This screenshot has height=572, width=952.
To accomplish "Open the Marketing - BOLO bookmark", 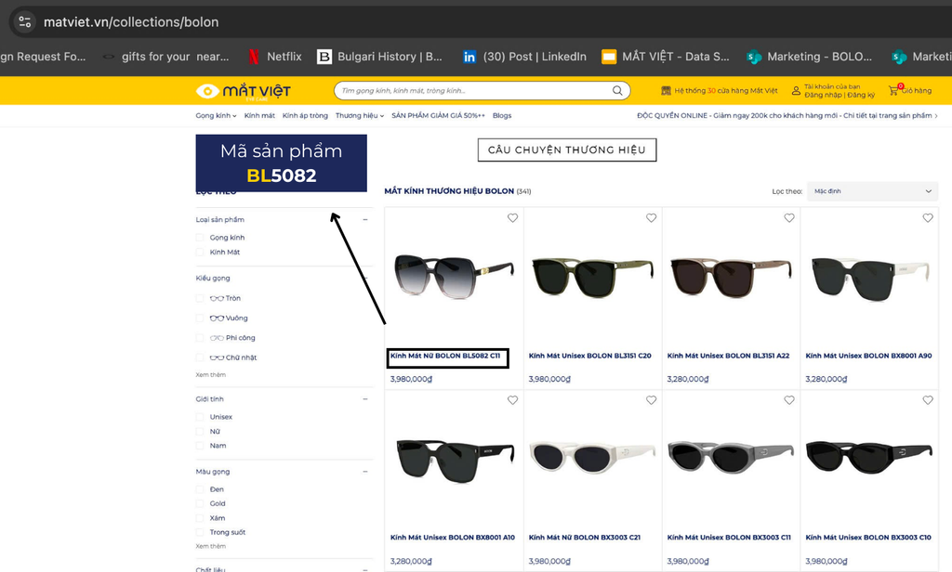I will [x=810, y=57].
